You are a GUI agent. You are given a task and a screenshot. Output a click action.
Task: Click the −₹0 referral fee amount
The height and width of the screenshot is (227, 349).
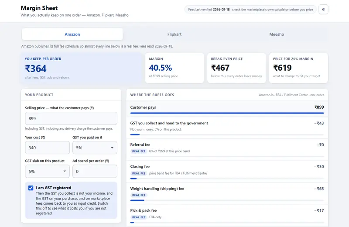tap(320, 145)
